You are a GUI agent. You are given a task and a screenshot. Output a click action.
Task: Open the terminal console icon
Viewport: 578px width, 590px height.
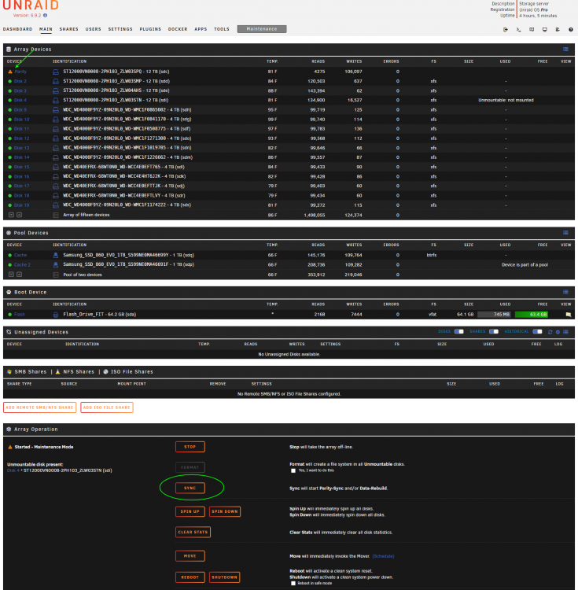click(518, 29)
